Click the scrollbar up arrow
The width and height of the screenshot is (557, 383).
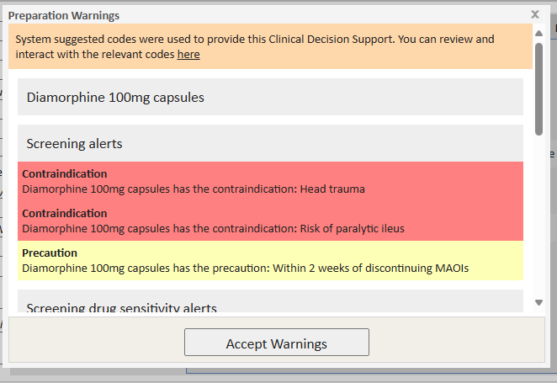point(538,32)
